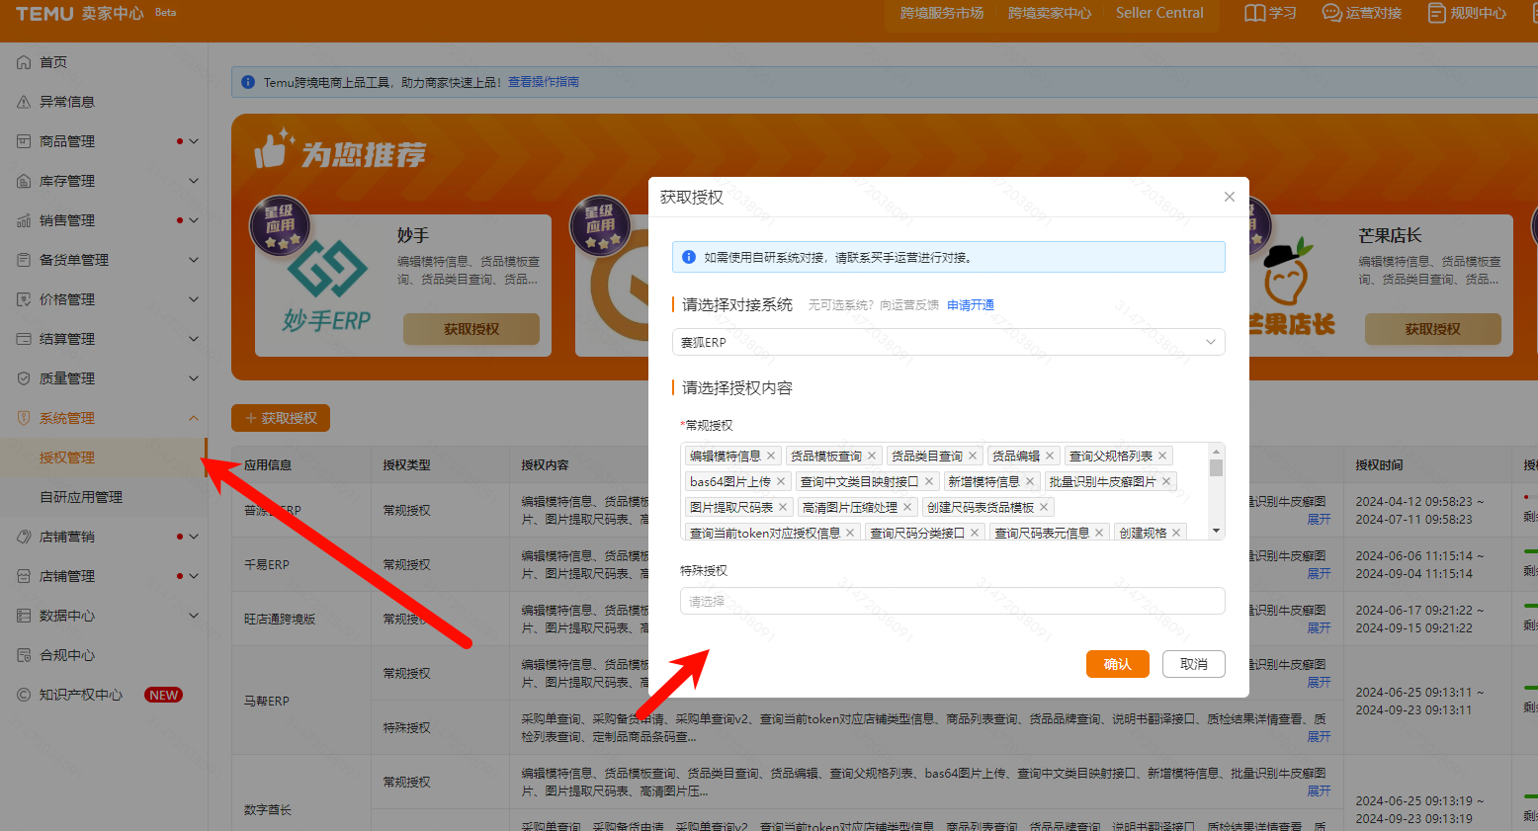Click the 结算管理 sidebar icon
Image resolution: width=1538 pixels, height=831 pixels.
pos(24,339)
